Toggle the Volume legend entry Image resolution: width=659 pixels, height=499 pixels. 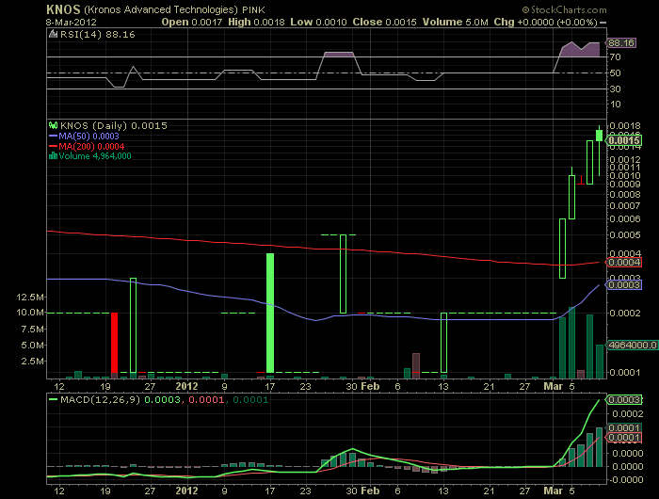coord(94,155)
